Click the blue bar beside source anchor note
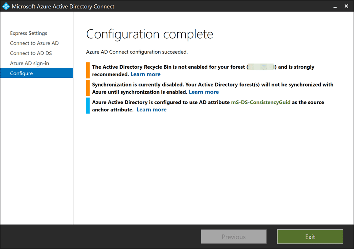 pos(88,106)
